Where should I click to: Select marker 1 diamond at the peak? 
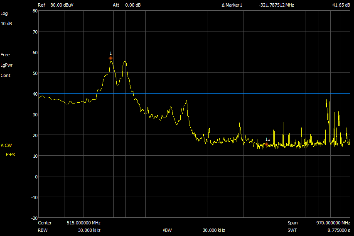pyautogui.click(x=111, y=58)
